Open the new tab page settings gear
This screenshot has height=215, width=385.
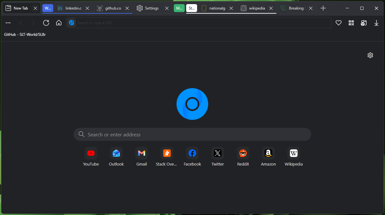[370, 55]
